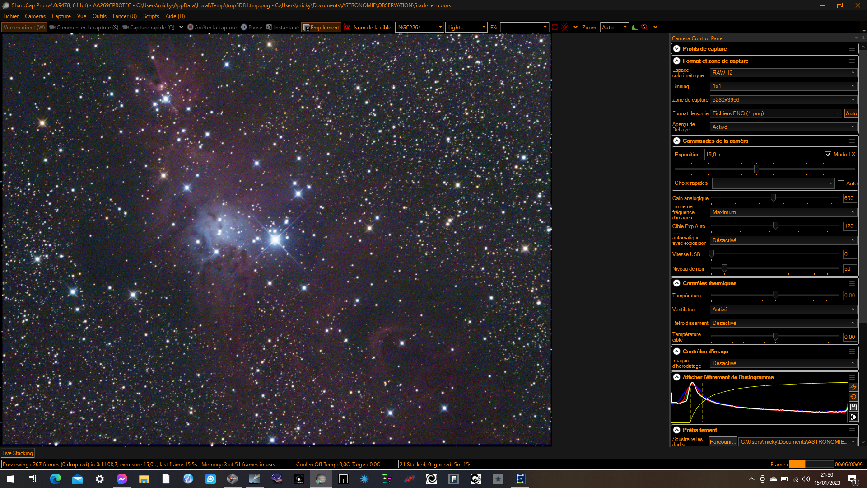Click the Pause capture icon

[252, 28]
